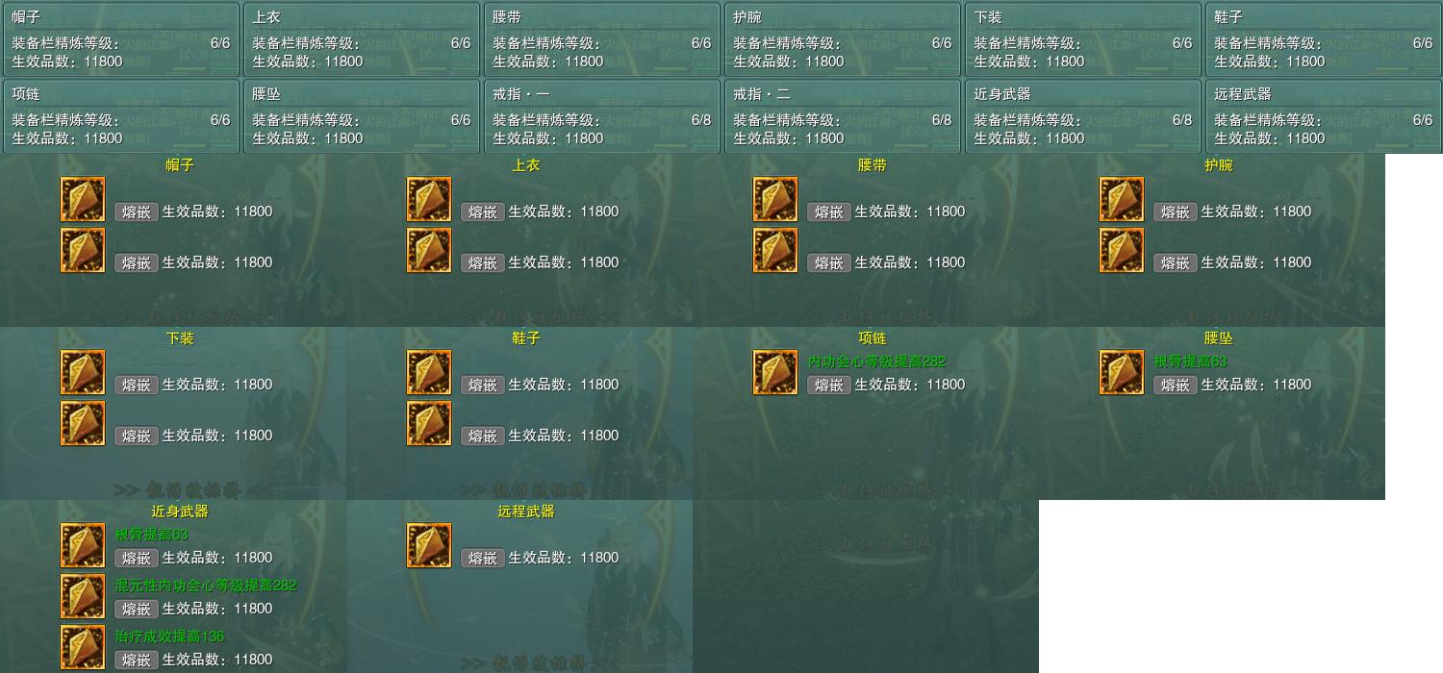Image resolution: width=1443 pixels, height=673 pixels.
Task: Click the 治疗成效提高136 gem icon
Action: 83,648
